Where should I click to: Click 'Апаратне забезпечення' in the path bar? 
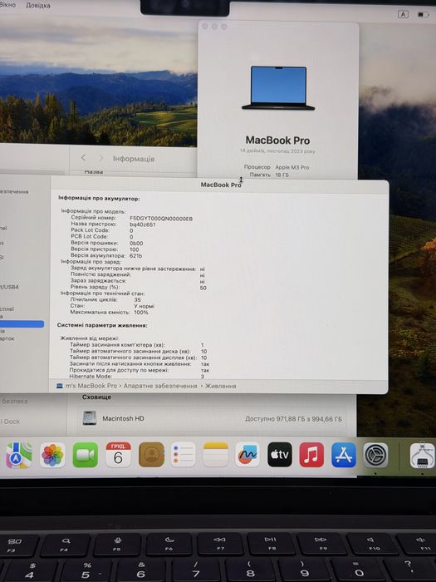click(x=160, y=386)
